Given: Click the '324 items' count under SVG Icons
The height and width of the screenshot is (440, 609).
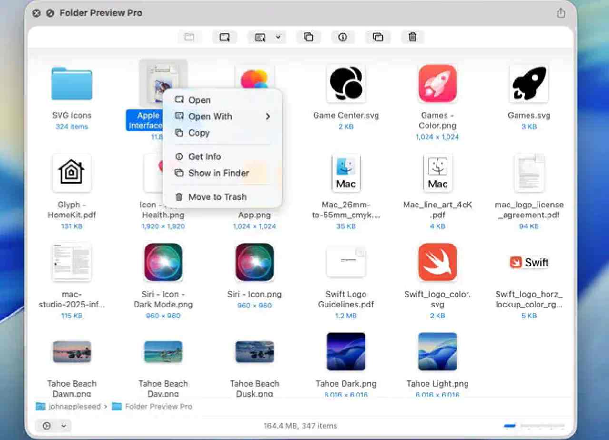Looking at the screenshot, I should point(72,127).
